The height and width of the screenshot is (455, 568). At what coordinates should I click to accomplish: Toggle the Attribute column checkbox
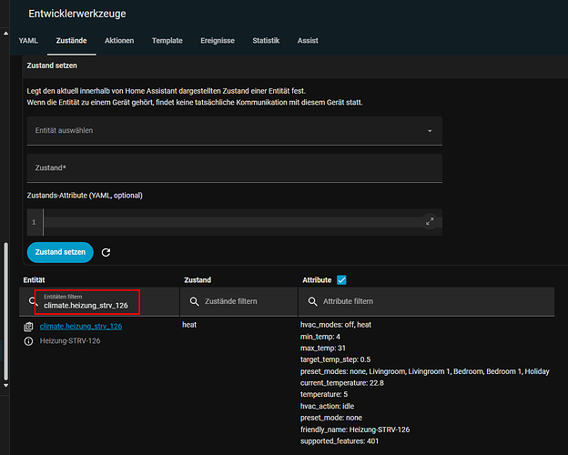[342, 280]
